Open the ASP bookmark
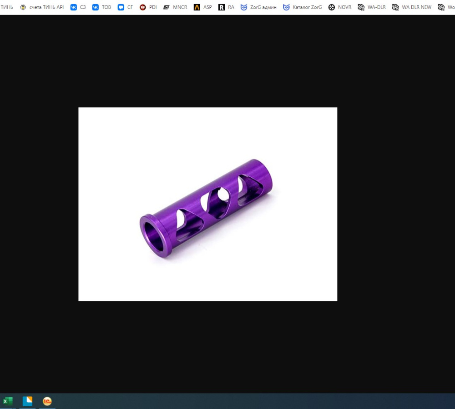This screenshot has height=409, width=455. pyautogui.click(x=202, y=7)
